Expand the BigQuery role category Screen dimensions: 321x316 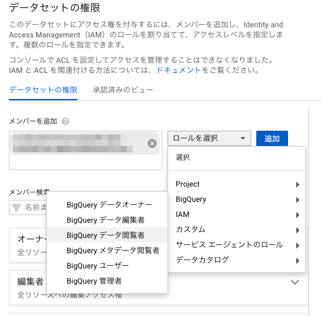(x=237, y=199)
